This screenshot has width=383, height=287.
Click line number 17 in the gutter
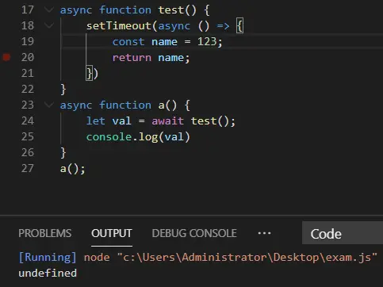tap(28, 10)
